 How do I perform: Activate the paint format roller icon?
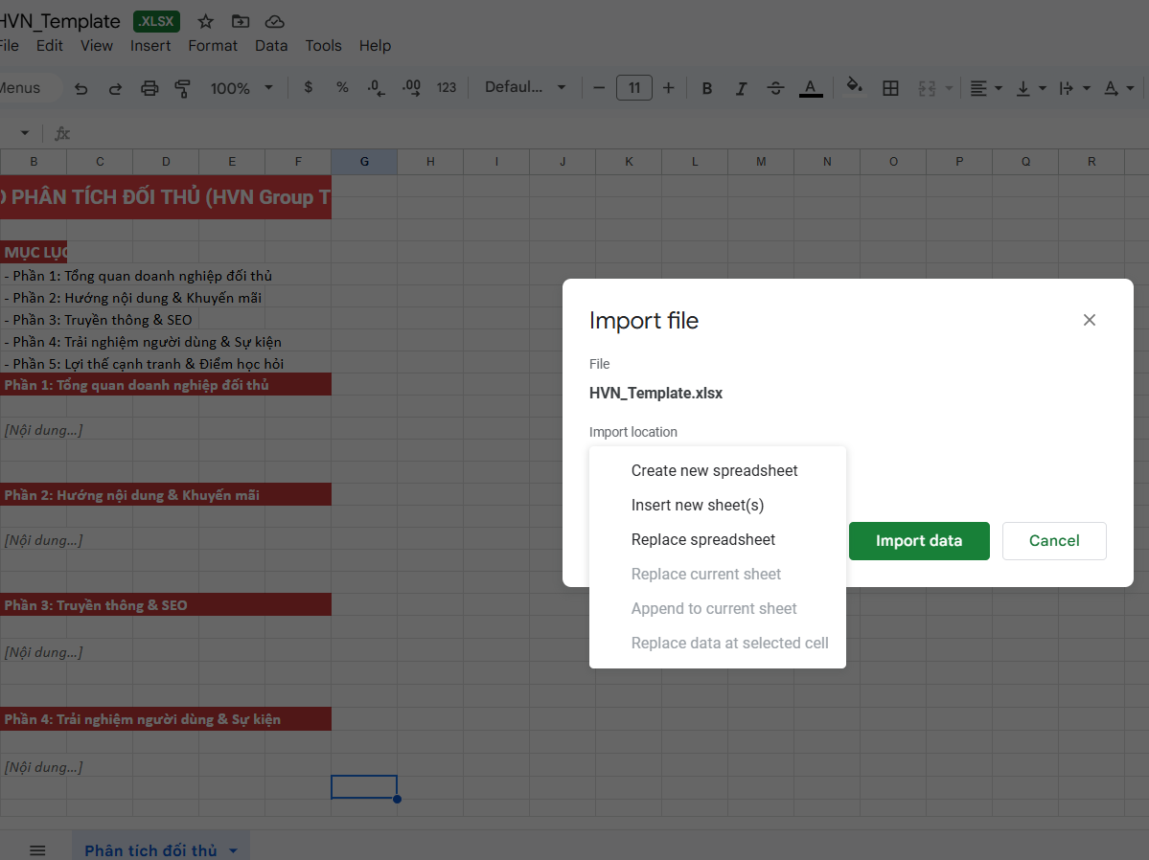(182, 89)
